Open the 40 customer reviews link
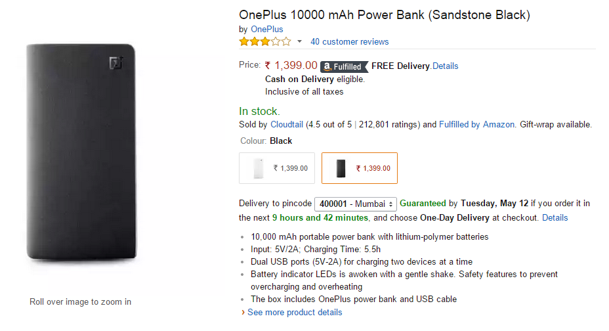This screenshot has width=609, height=331. tap(349, 41)
